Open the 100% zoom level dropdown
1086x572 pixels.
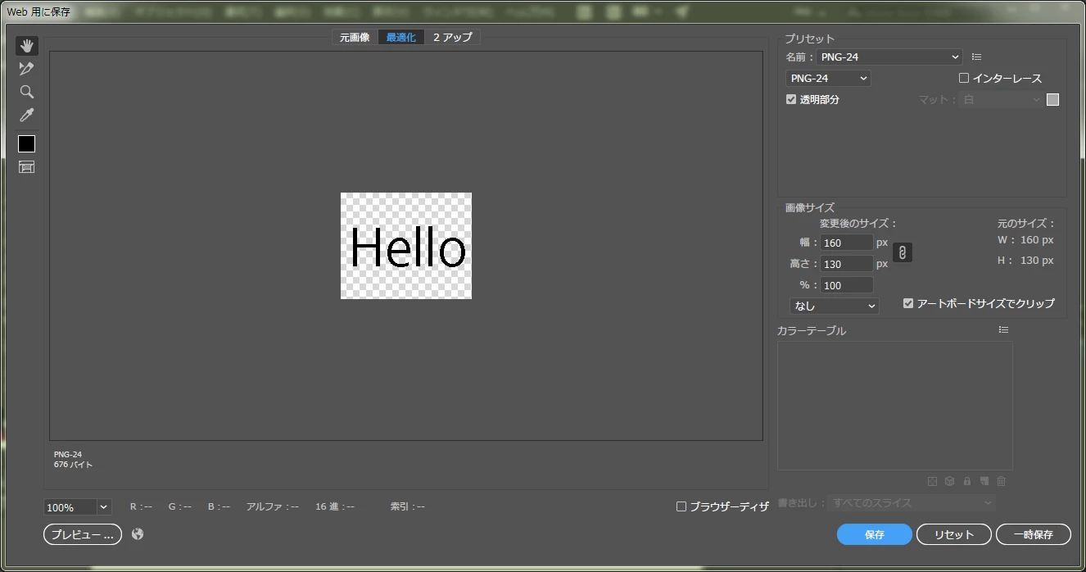(x=103, y=507)
